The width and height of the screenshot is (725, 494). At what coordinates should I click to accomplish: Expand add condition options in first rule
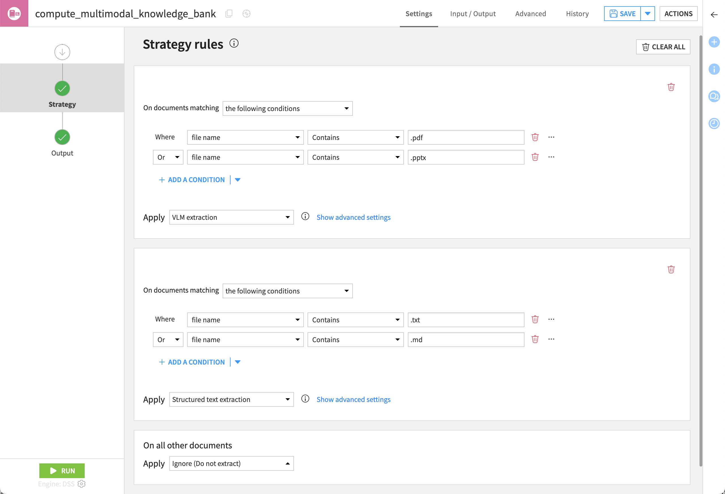[x=238, y=180]
